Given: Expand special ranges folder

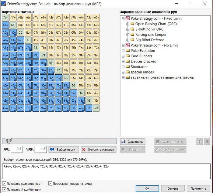Looking at the screenshot, I should 123,72.
